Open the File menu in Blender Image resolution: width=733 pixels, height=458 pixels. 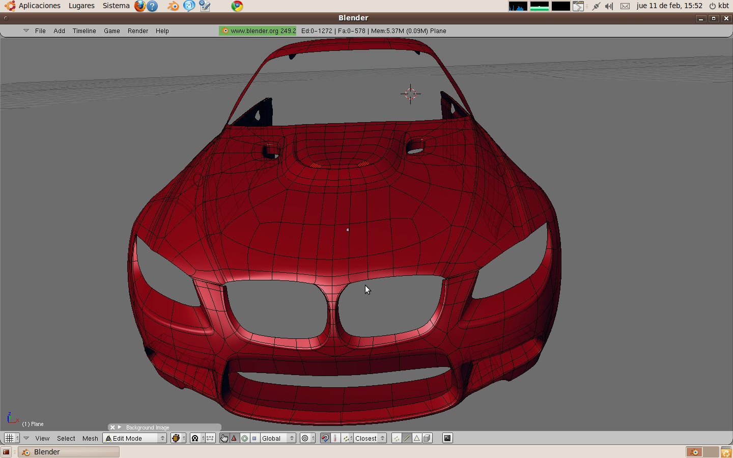pyautogui.click(x=40, y=31)
